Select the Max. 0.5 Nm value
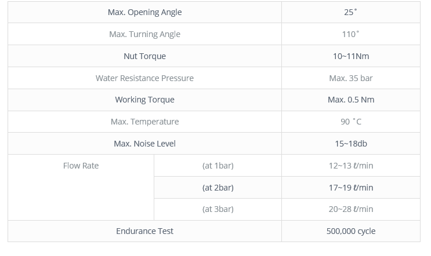 [x=351, y=100]
